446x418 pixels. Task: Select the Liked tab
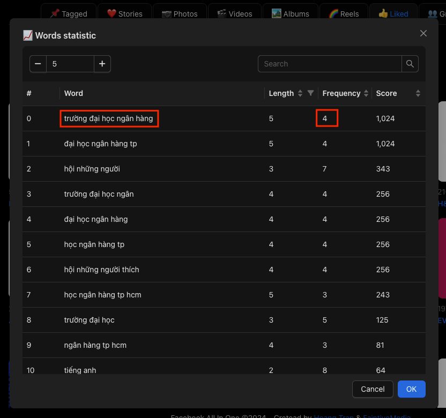[x=393, y=13]
